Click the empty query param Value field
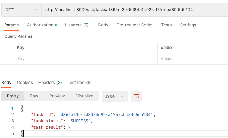228x138 pixels. pyautogui.click(x=193, y=59)
